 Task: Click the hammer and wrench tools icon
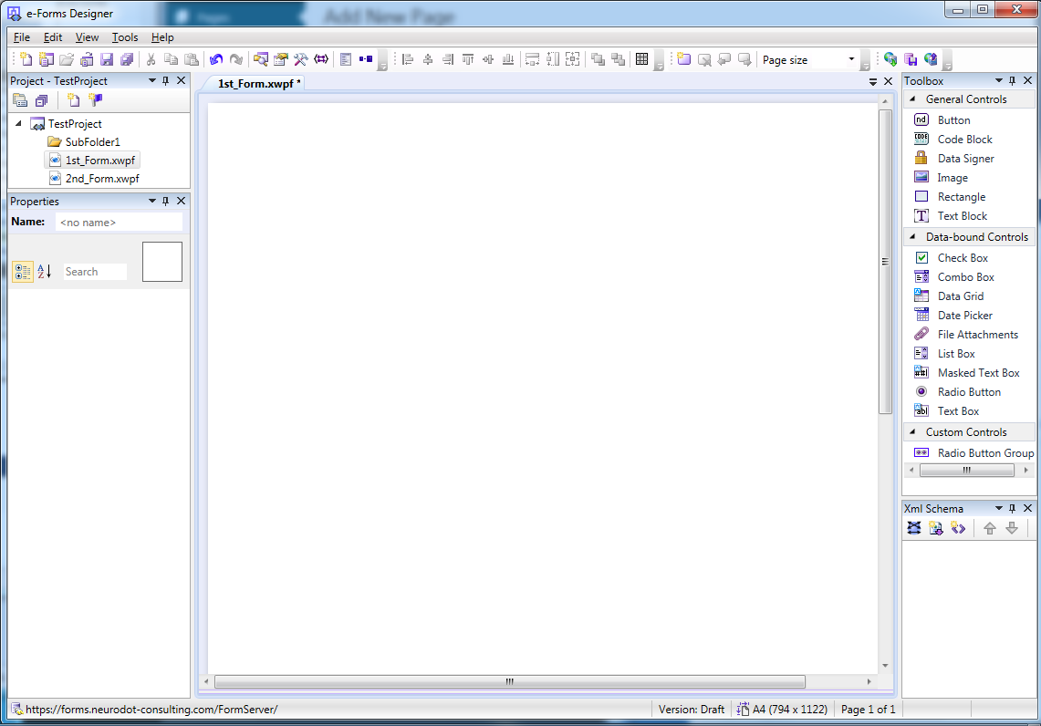pyautogui.click(x=301, y=59)
